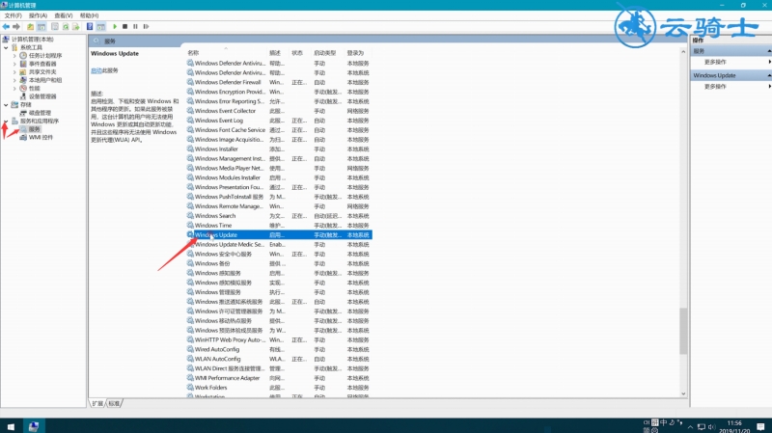Toggle the show/hide console tree icon

41,27
